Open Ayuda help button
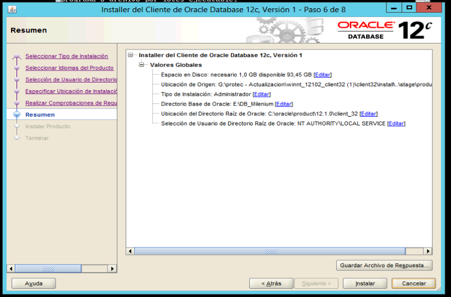The height and width of the screenshot is (297, 451). [x=34, y=284]
